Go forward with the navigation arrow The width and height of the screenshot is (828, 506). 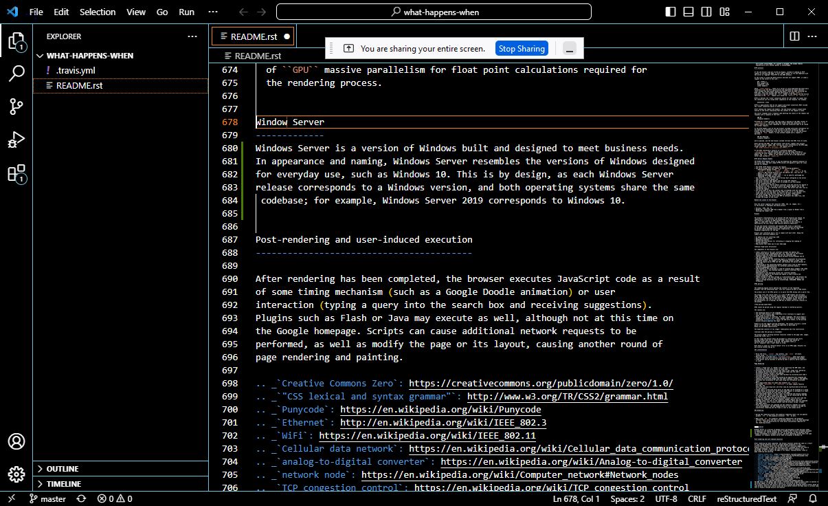262,12
